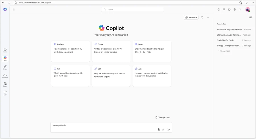This screenshot has width=256, height=139.
Task: Open help question mark icon
Action: pyautogui.click(x=240, y=9)
